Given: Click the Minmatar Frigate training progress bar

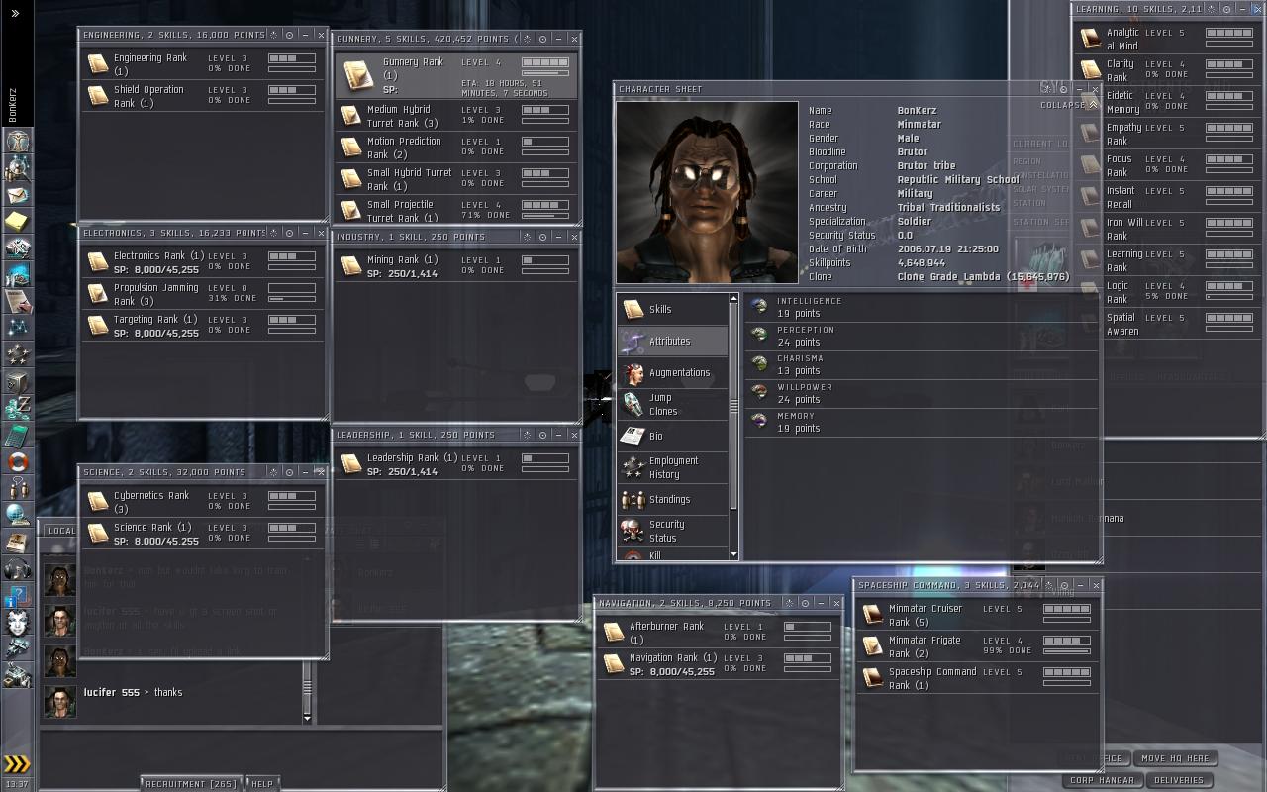Looking at the screenshot, I should 1067,650.
